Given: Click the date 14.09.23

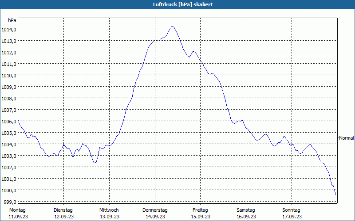Looking at the screenshot, I should [x=155, y=217].
